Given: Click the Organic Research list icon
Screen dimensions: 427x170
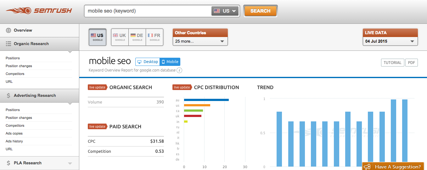Looking at the screenshot, I should (8, 44).
